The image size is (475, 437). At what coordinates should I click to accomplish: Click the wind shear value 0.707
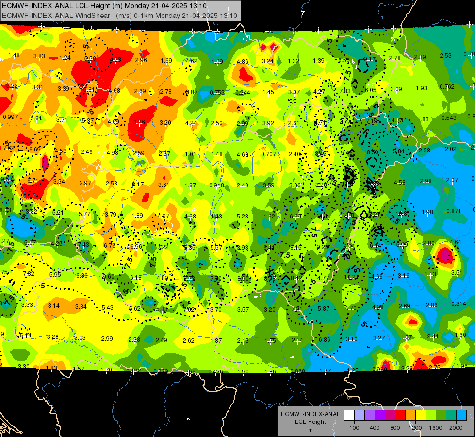pos(269,154)
